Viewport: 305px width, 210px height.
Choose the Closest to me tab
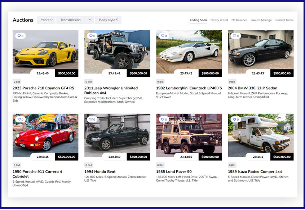284,20
